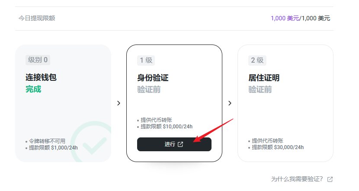Viewport: 359px width, 191px height.
Task: Select the 级别 0 badge
Action: click(38, 60)
